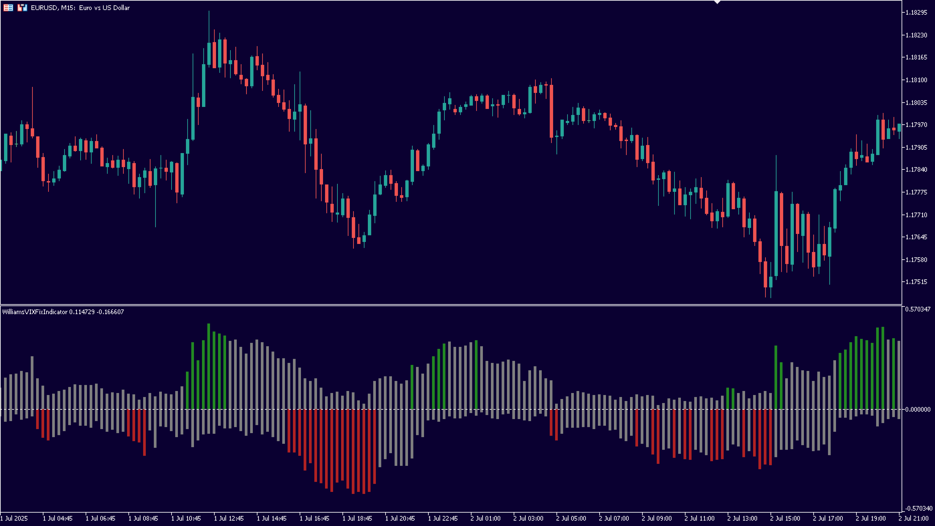935x526 pixels.
Task: Click the 1.17710 price label
Action: [x=916, y=215]
